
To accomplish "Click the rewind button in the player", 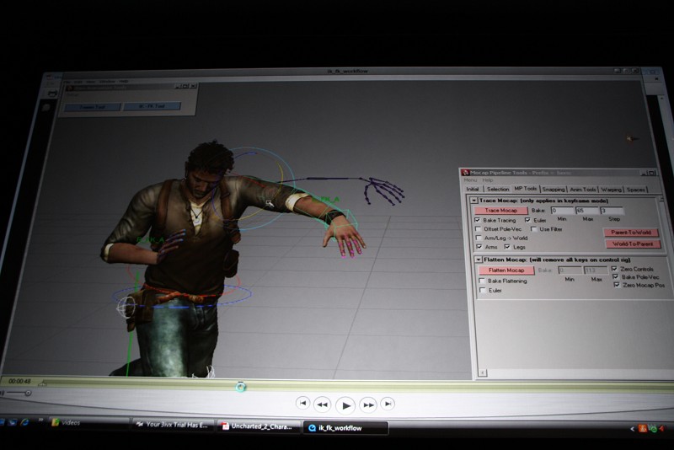I will pos(323,404).
